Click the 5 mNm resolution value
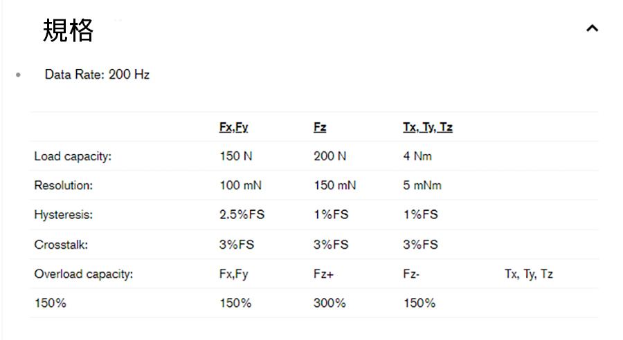Screen dimensions: 623x340 tap(422, 185)
